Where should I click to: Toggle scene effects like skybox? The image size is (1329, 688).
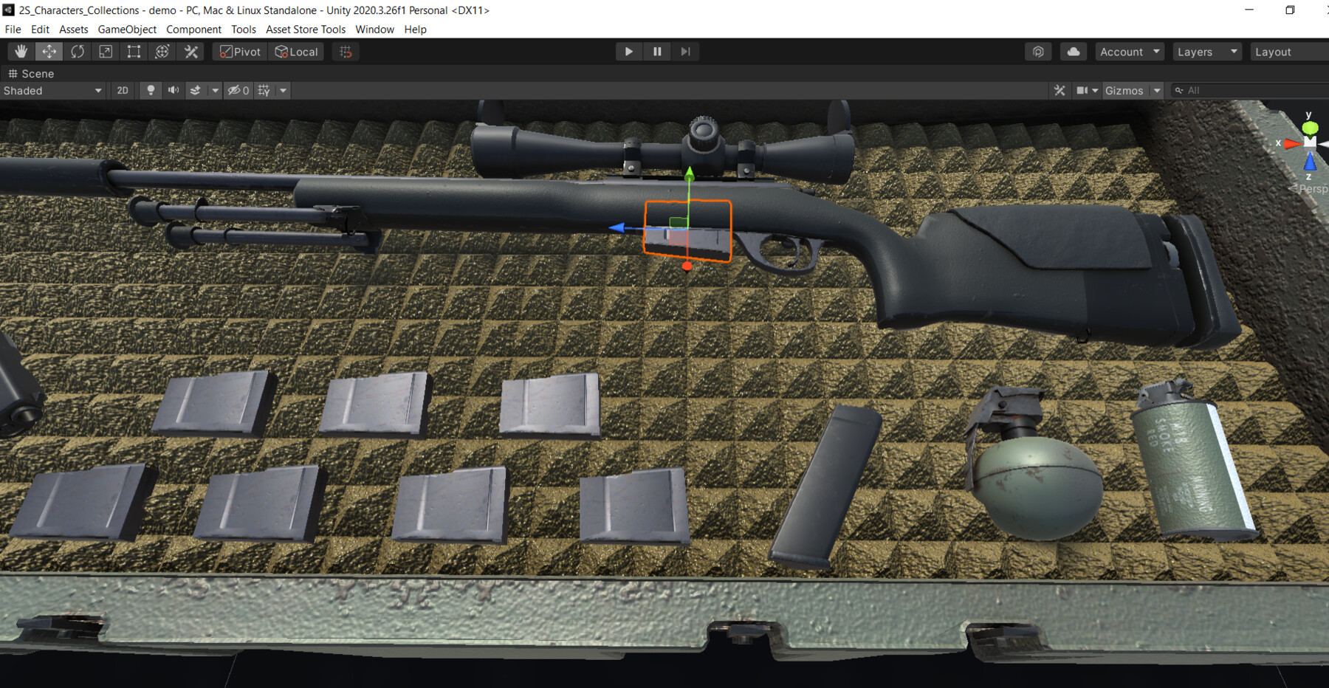(x=196, y=90)
